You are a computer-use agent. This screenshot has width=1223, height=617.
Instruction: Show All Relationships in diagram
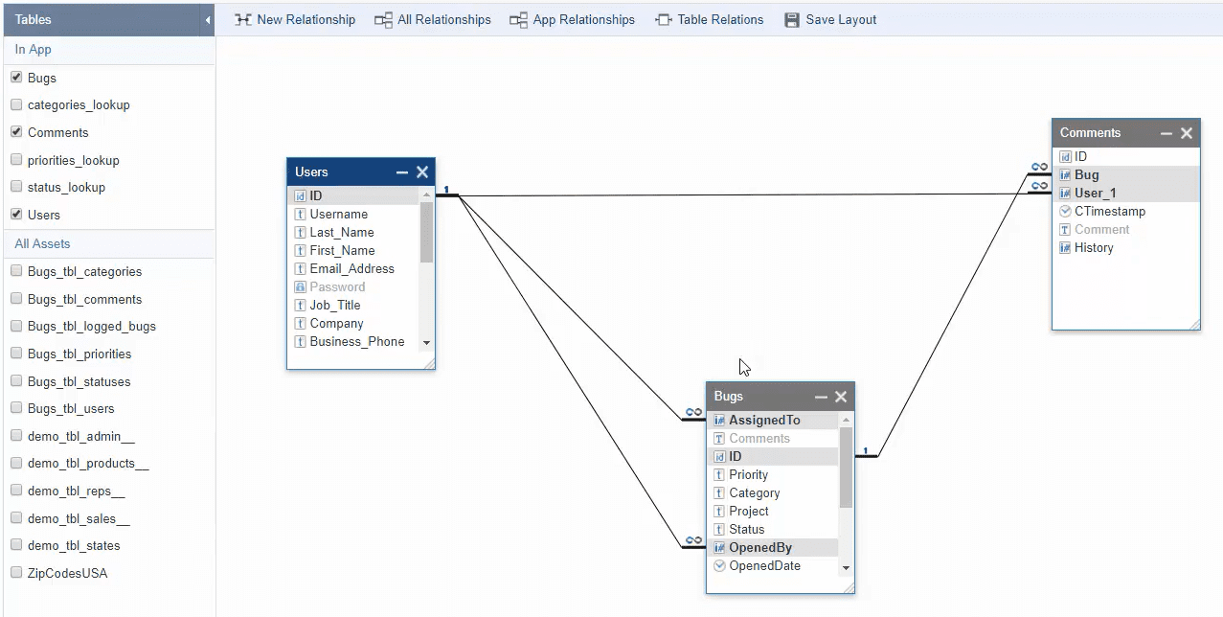click(383, 20)
